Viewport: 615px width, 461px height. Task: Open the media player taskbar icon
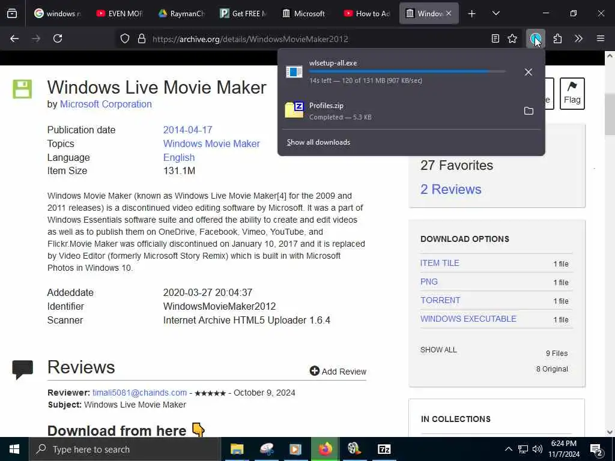(x=295, y=449)
